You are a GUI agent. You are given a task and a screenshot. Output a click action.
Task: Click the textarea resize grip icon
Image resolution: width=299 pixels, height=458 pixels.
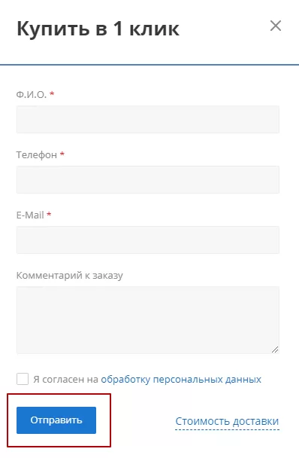[x=275, y=350]
